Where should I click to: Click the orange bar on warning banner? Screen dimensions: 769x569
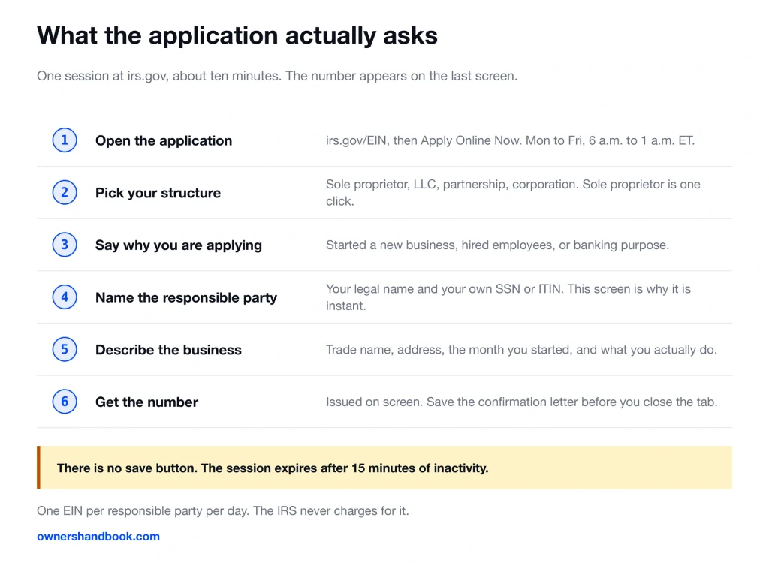pos(39,468)
